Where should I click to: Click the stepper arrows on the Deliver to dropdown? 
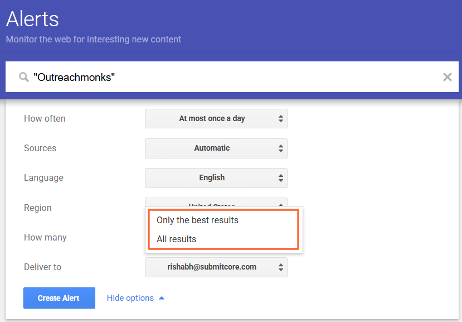[x=281, y=267]
